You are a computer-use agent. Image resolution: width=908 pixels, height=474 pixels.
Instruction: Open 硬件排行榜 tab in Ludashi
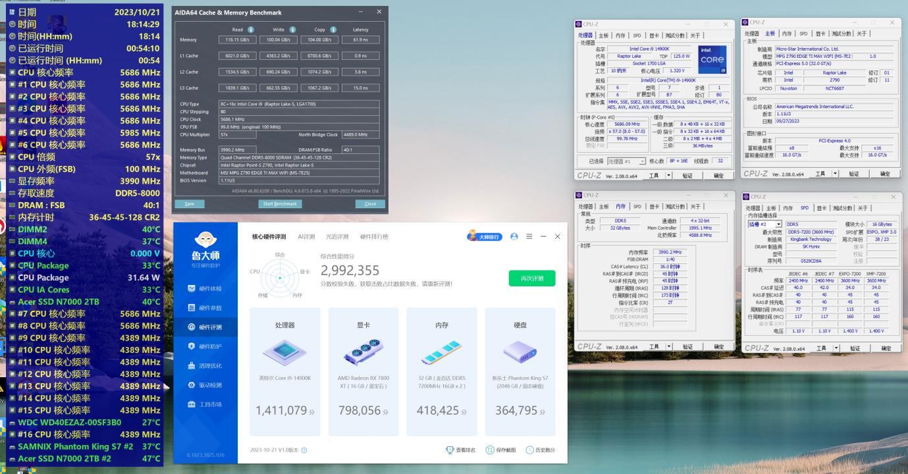[x=374, y=236]
